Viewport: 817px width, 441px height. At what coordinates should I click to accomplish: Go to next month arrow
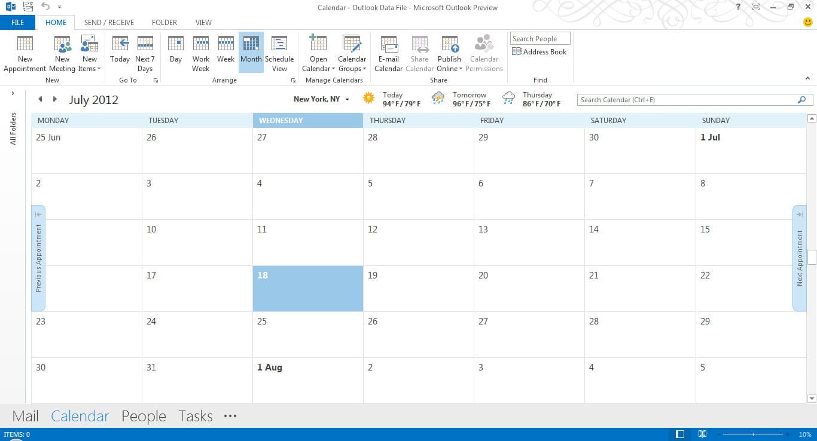(x=55, y=100)
